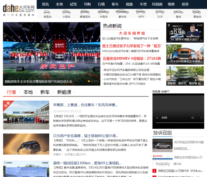Click keyword 东风猛士猛士917
Viewport: 207px width, 177px height.
click(76, 154)
